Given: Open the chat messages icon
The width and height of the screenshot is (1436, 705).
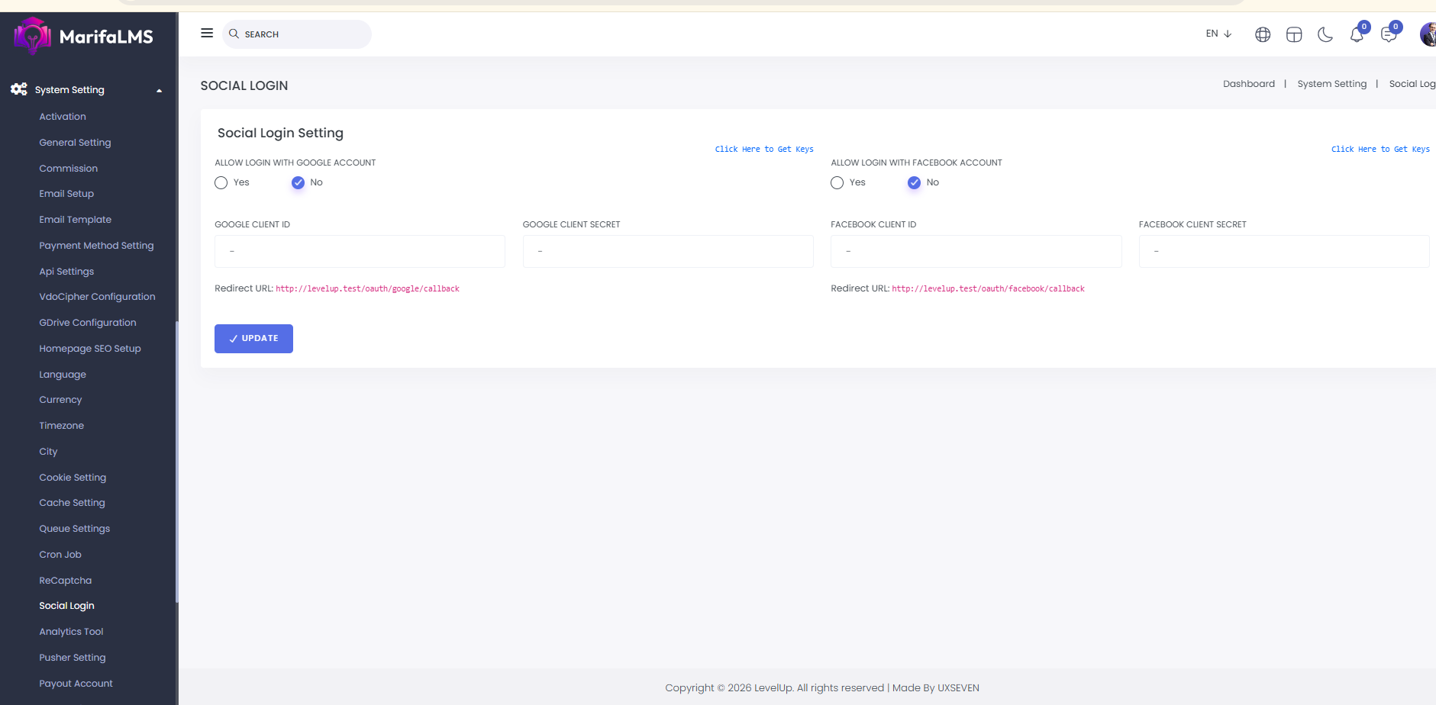Looking at the screenshot, I should click(1389, 35).
